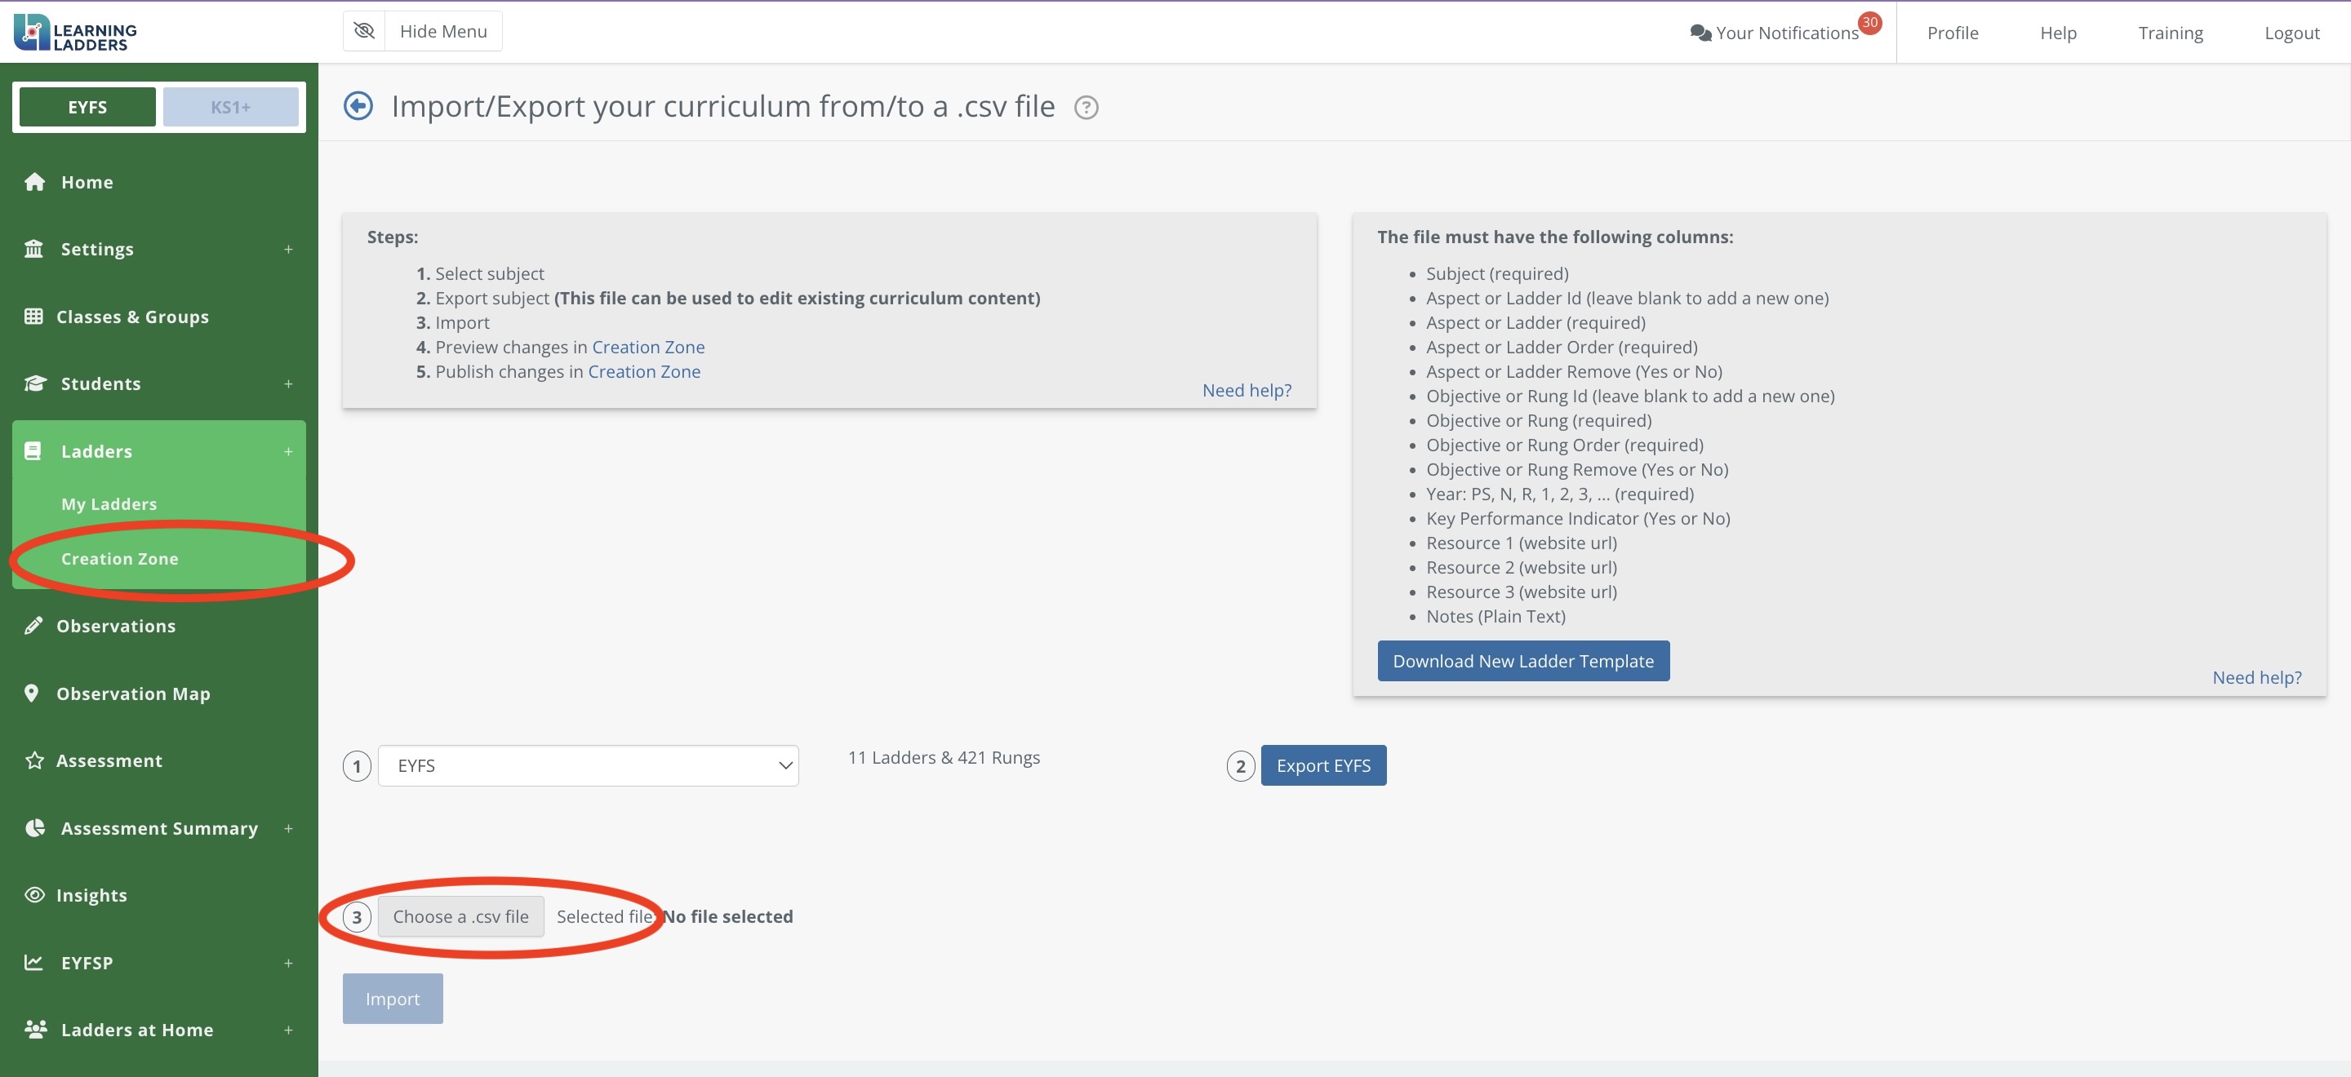
Task: Click the Home house icon in sidebar
Action: click(x=34, y=183)
